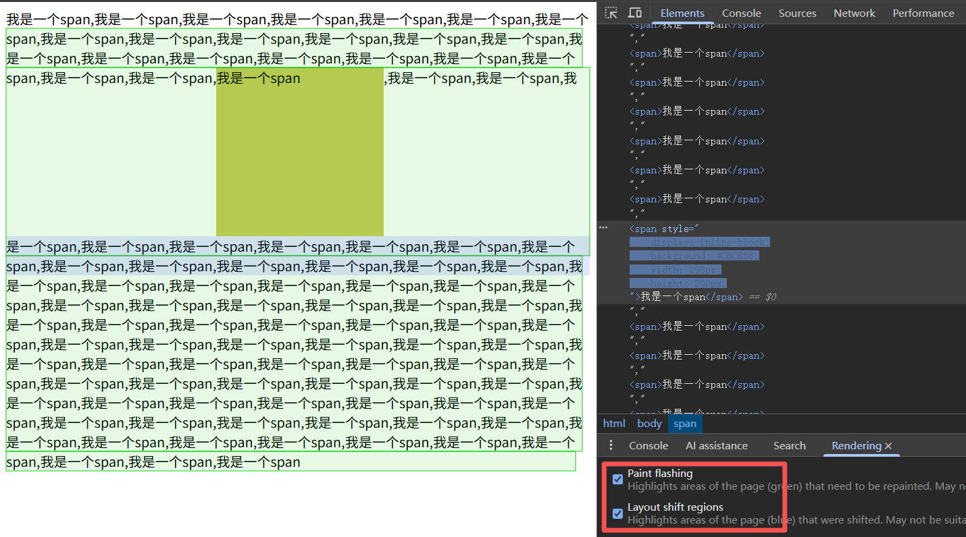Open the Console tab in bottom drawer
Image resolution: width=966 pixels, height=537 pixels.
pos(649,446)
